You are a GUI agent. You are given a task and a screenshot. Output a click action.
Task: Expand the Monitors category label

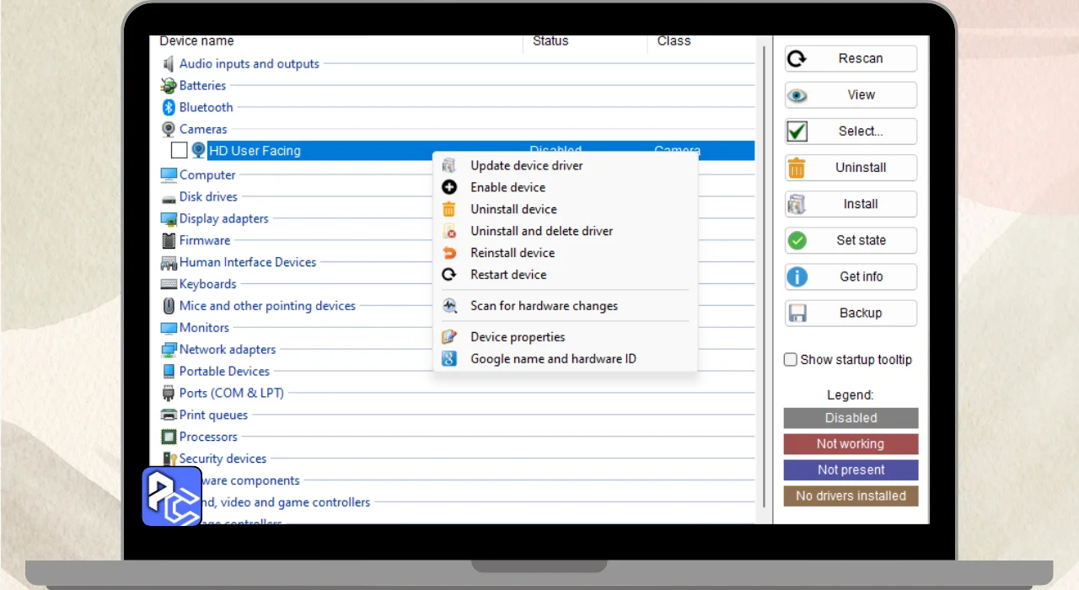204,328
